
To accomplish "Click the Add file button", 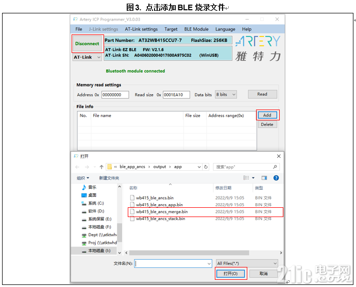I will (x=267, y=115).
